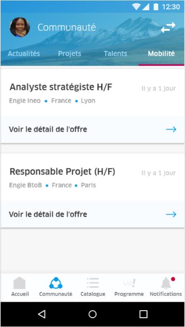This screenshot has height=327, width=185.
Task: Switch to the Actualités tab
Action: tap(24, 54)
